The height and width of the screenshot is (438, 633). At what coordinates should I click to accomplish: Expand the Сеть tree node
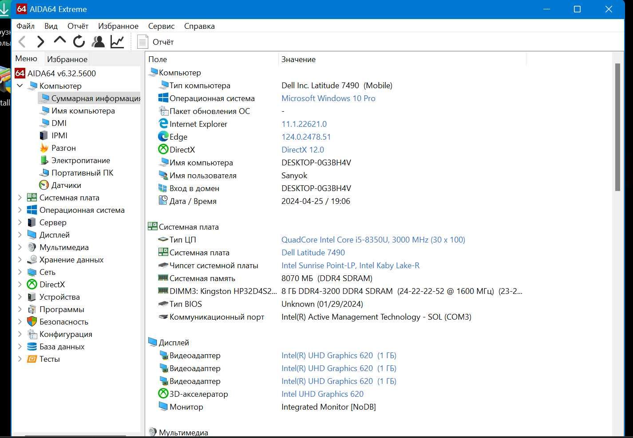pos(20,272)
